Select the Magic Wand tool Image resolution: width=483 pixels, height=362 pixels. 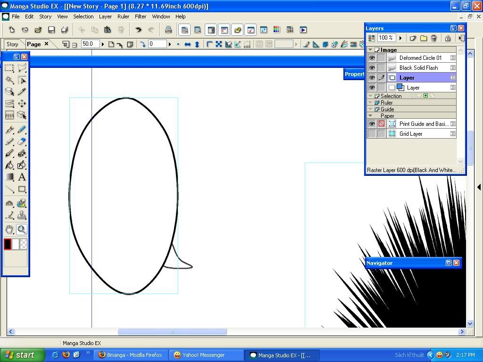coord(9,80)
